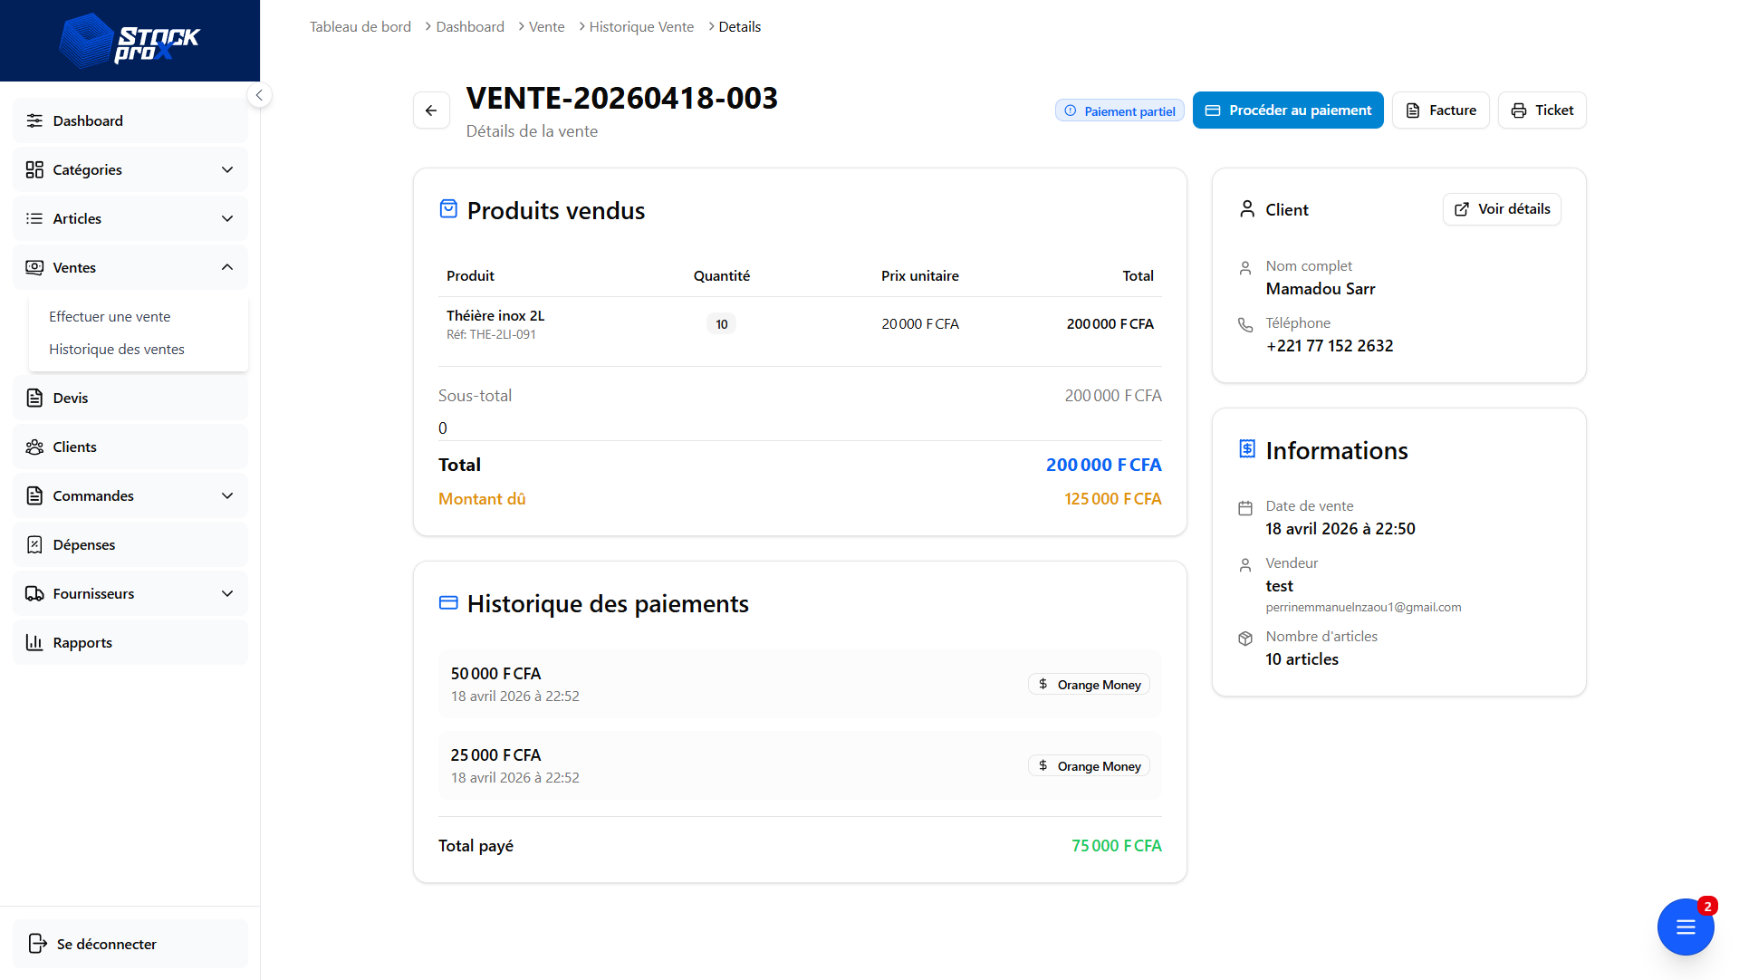
Task: Expand the Catégories menu chevron
Action: point(227,169)
